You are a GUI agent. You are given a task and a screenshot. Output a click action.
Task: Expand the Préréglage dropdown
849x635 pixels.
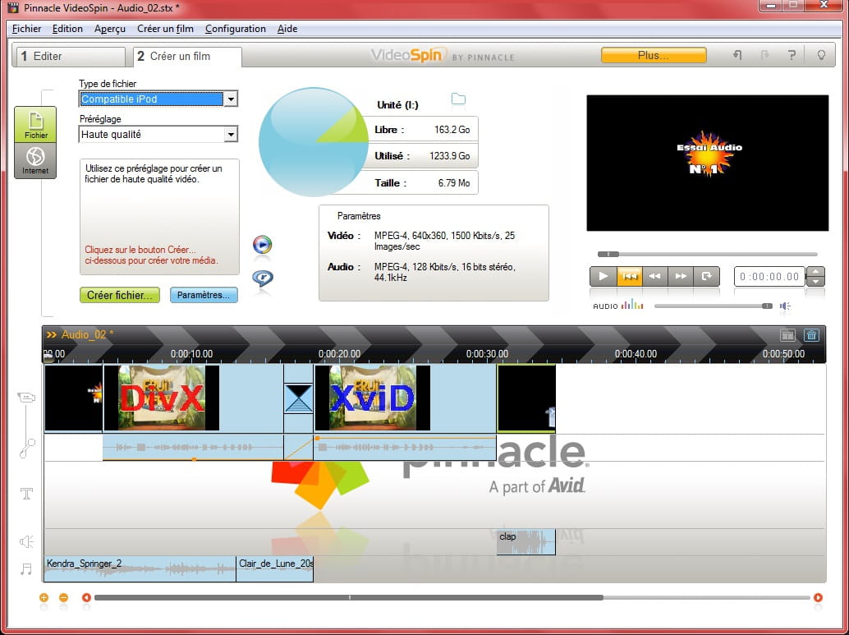231,135
